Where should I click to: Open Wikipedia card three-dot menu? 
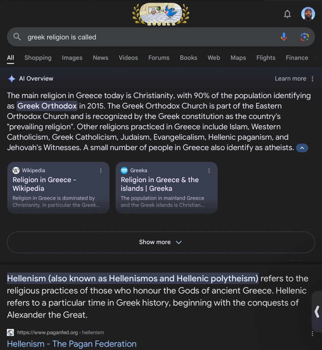coord(100,171)
